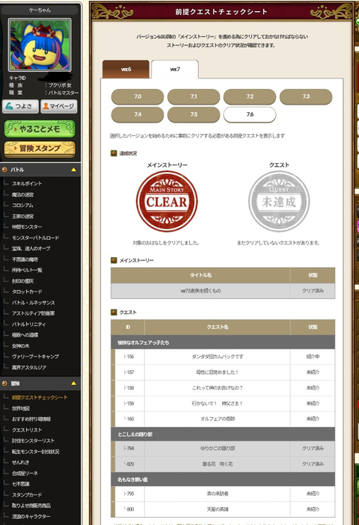
Task: Click quest 794 ゆりかごの語り部
Action: 218,448
